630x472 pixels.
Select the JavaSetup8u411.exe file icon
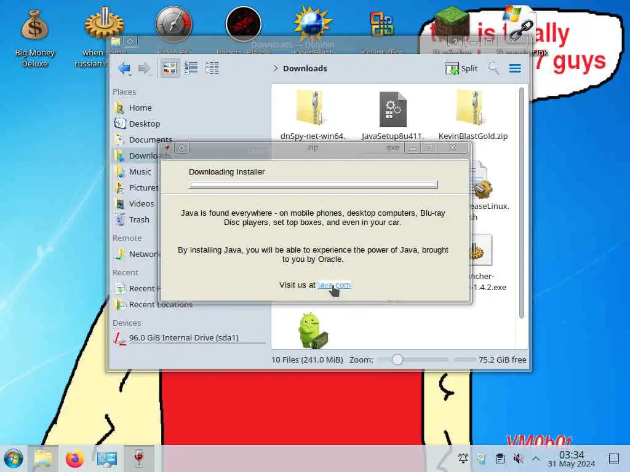393,109
